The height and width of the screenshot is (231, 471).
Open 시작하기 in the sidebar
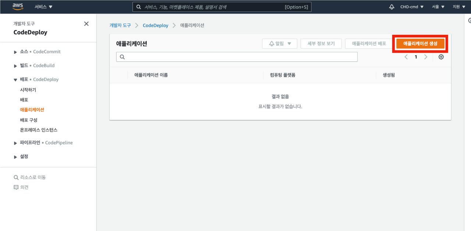tap(28, 90)
